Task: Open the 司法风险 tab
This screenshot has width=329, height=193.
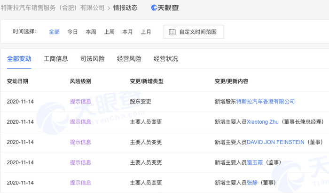Action: point(93,59)
